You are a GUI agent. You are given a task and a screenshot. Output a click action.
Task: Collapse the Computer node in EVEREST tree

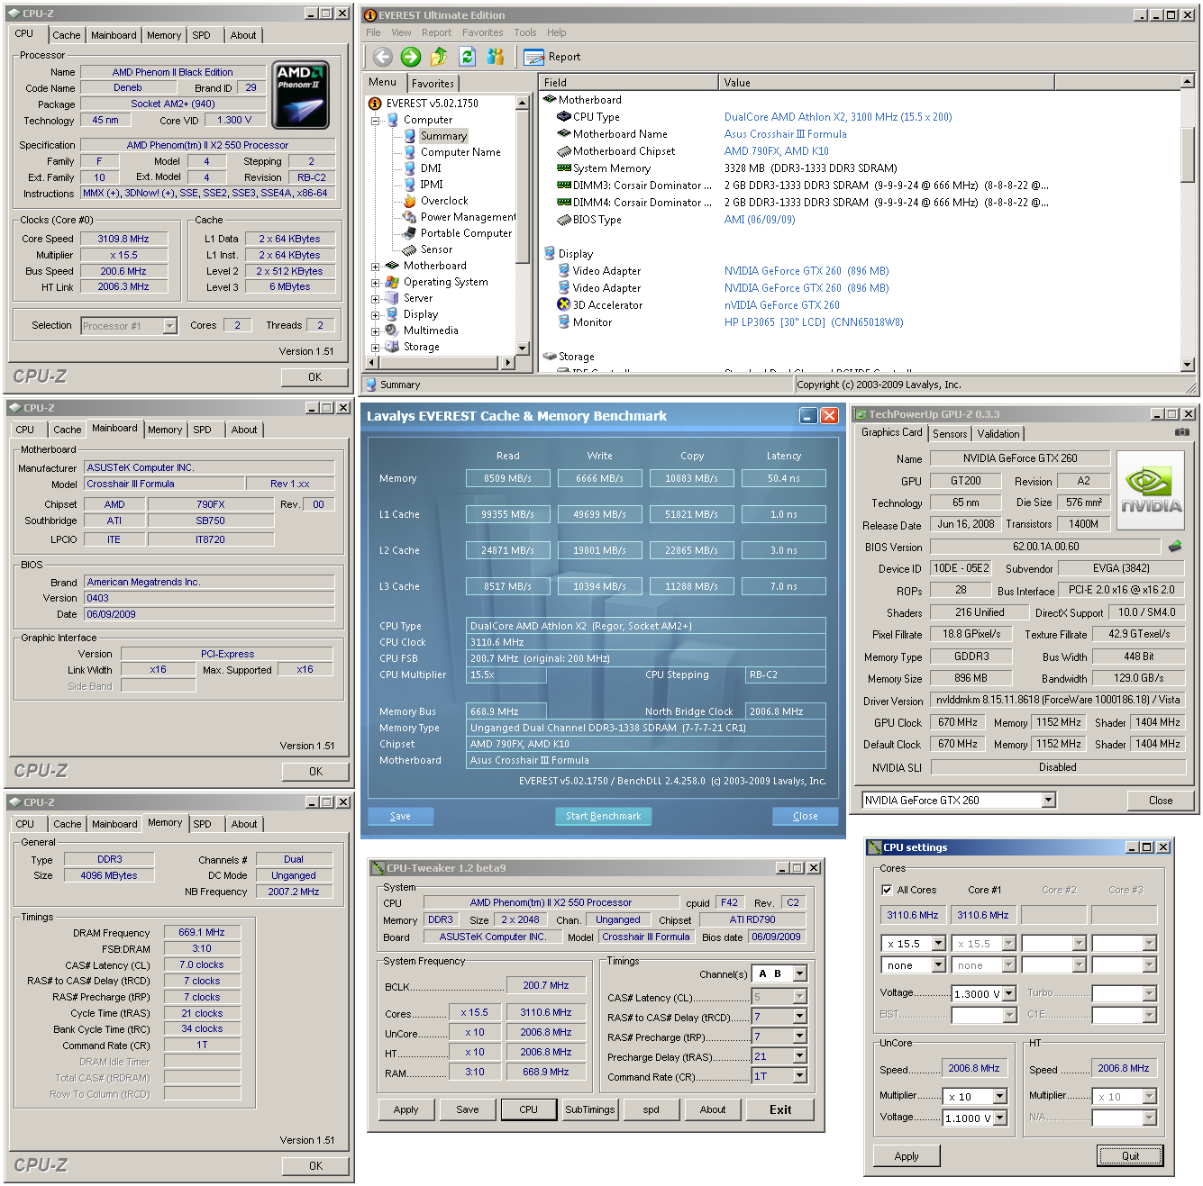[x=376, y=120]
